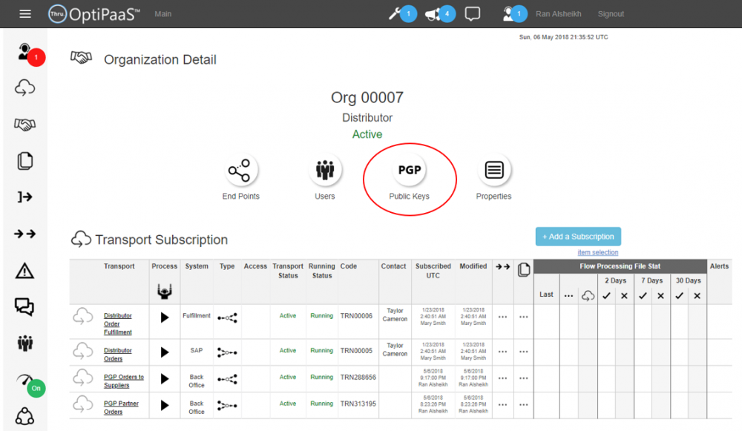This screenshot has width=742, height=431.
Task: Click the Main menu item
Action: tap(162, 14)
